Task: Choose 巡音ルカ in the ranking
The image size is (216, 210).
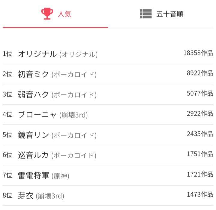Action: [33, 155]
